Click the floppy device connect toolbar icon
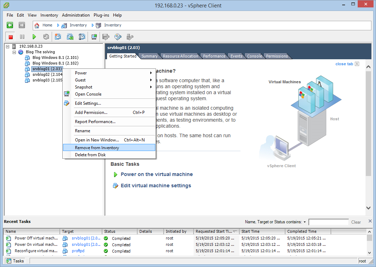The width and height of the screenshot is (376, 267). click(x=106, y=37)
